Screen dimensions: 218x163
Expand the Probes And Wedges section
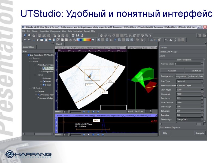pos(169,52)
